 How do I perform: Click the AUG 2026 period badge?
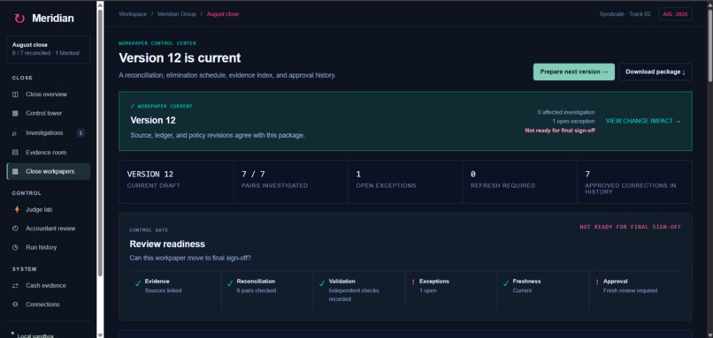[675, 14]
